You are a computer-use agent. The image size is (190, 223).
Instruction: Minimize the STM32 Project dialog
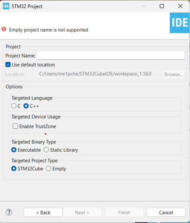coord(144,6)
